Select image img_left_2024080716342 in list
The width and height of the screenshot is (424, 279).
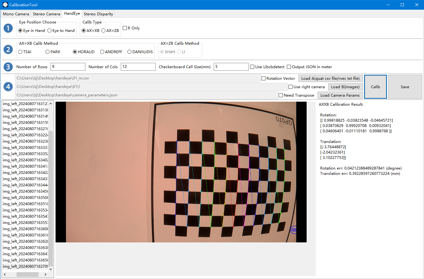(25, 173)
